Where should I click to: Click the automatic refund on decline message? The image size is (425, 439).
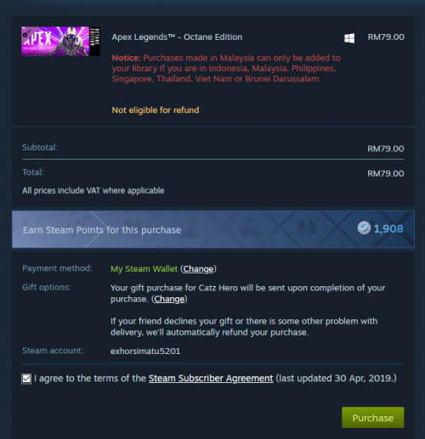[244, 327]
